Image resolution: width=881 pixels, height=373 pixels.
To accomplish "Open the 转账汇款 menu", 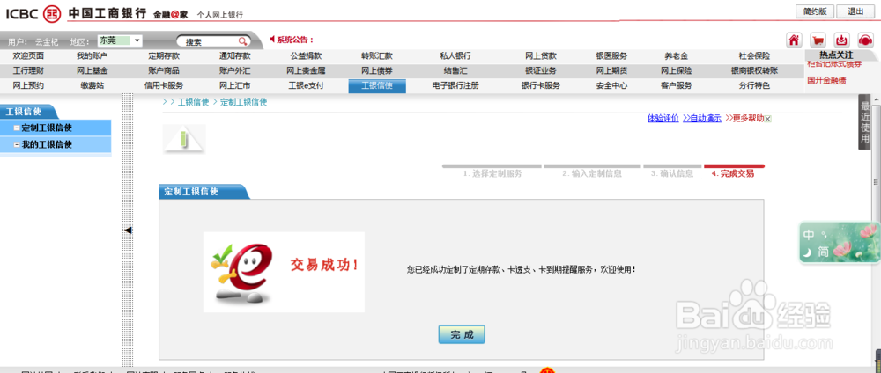I will pyautogui.click(x=377, y=56).
